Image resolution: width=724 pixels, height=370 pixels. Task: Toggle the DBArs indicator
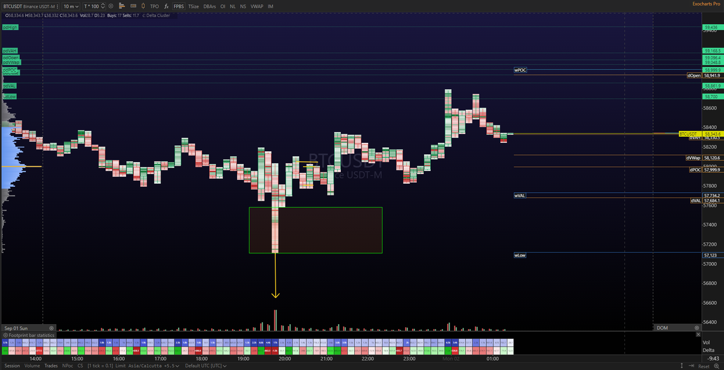pos(210,6)
